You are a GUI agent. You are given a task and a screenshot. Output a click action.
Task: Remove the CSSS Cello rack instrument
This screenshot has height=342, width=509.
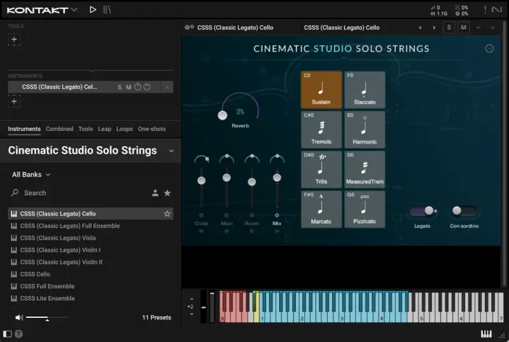coord(167,87)
